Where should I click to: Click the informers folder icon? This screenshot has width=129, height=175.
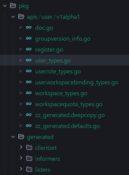[29, 159]
